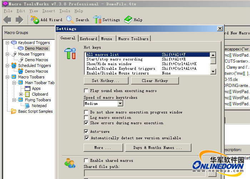Open the Edit menu
The width and height of the screenshot is (250, 179).
pos(21,11)
